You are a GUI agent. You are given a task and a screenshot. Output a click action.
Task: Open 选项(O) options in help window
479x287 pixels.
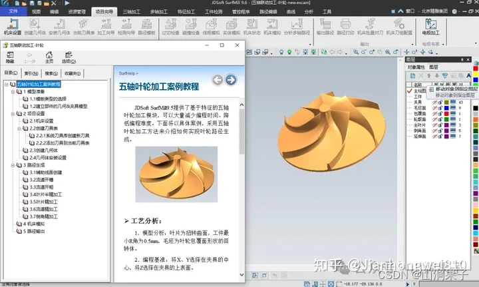(x=69, y=57)
